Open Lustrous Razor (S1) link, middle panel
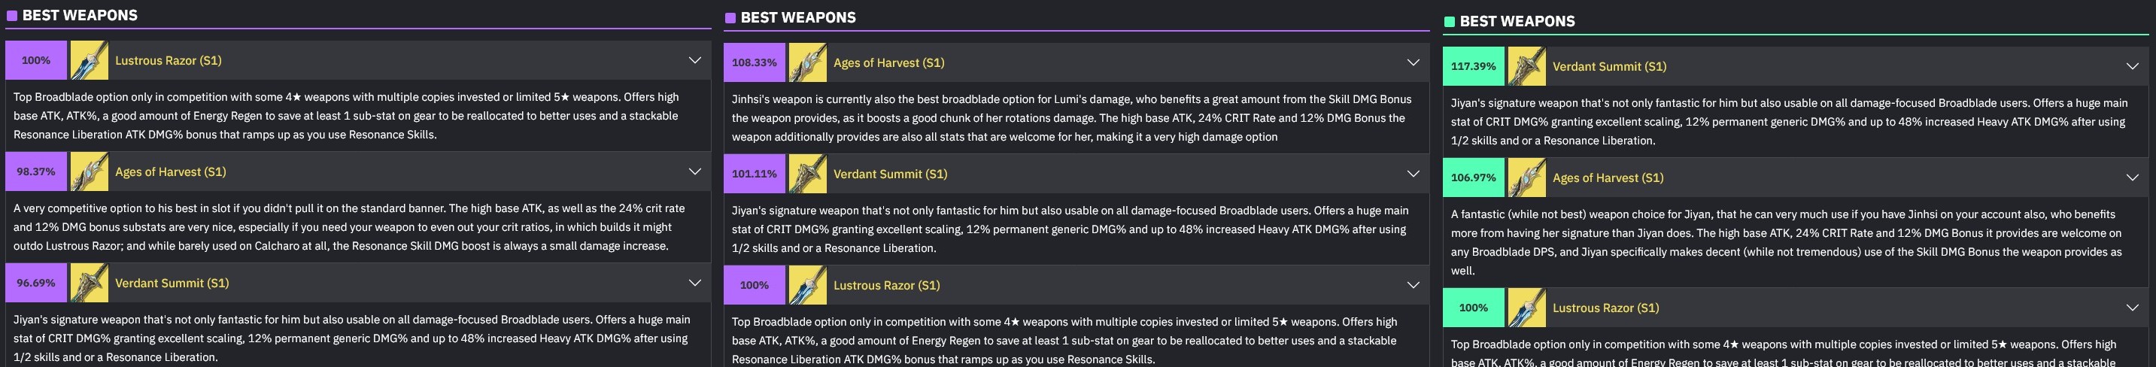The width and height of the screenshot is (2156, 367). pos(886,285)
